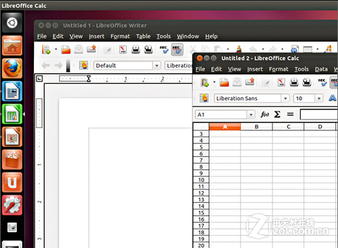The image size is (338, 248).
Task: Click the Print icon in Writer toolbar
Action: pos(136,49)
